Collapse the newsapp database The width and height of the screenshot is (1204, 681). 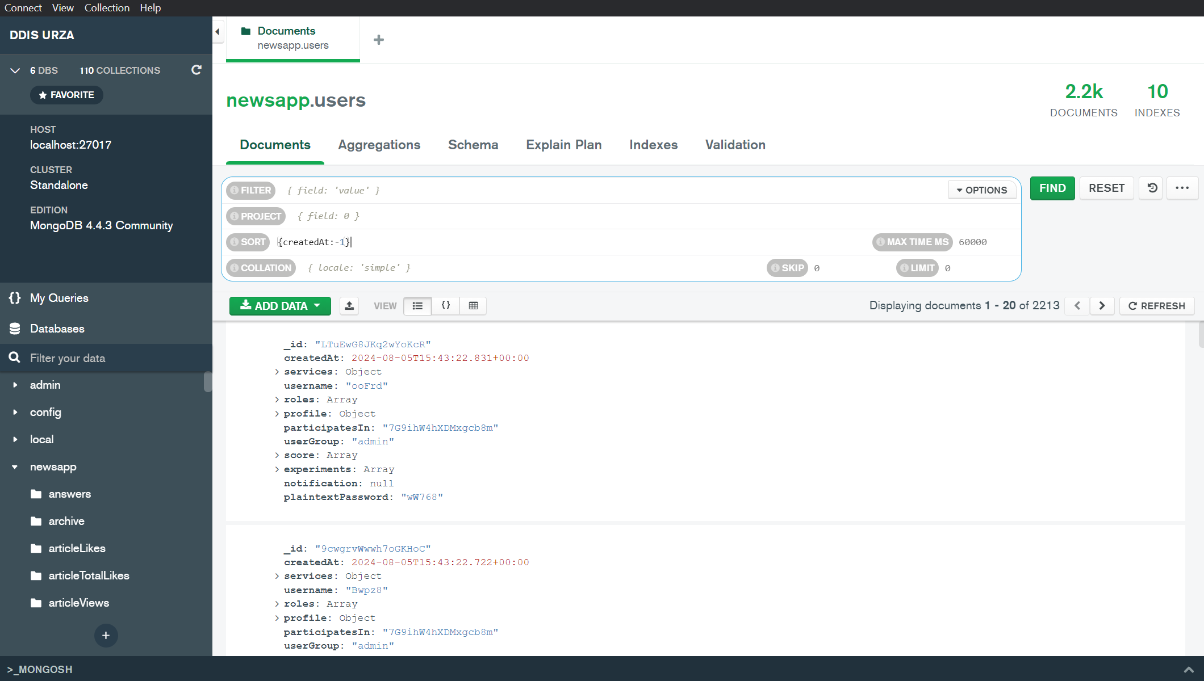(x=15, y=466)
